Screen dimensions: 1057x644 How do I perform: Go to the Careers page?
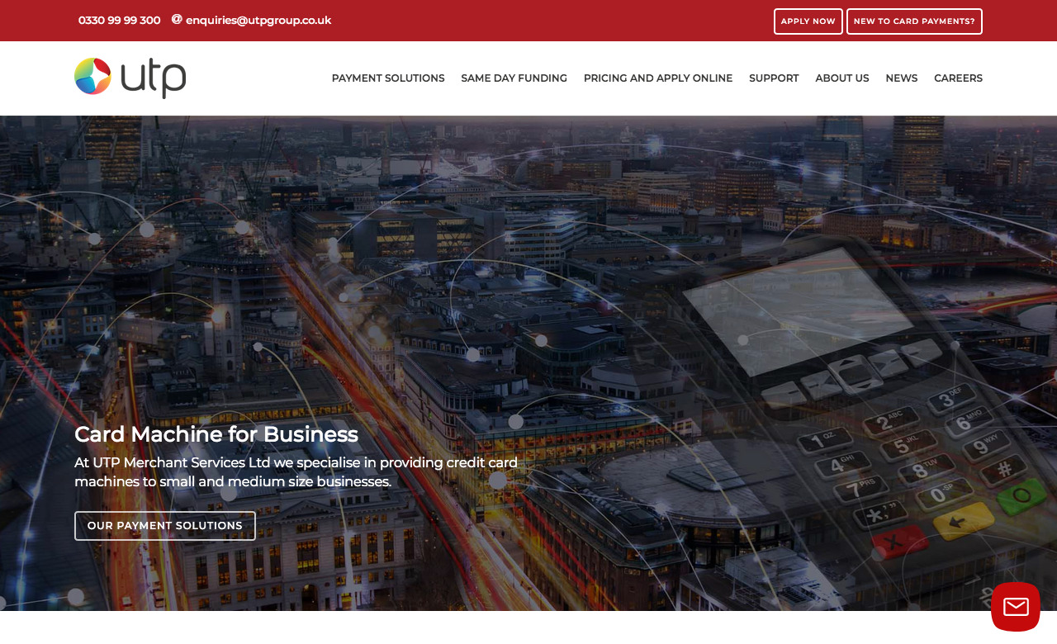point(958,78)
